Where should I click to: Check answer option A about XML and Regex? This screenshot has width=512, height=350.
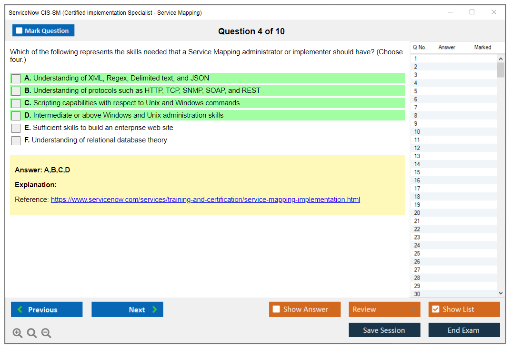click(x=16, y=79)
